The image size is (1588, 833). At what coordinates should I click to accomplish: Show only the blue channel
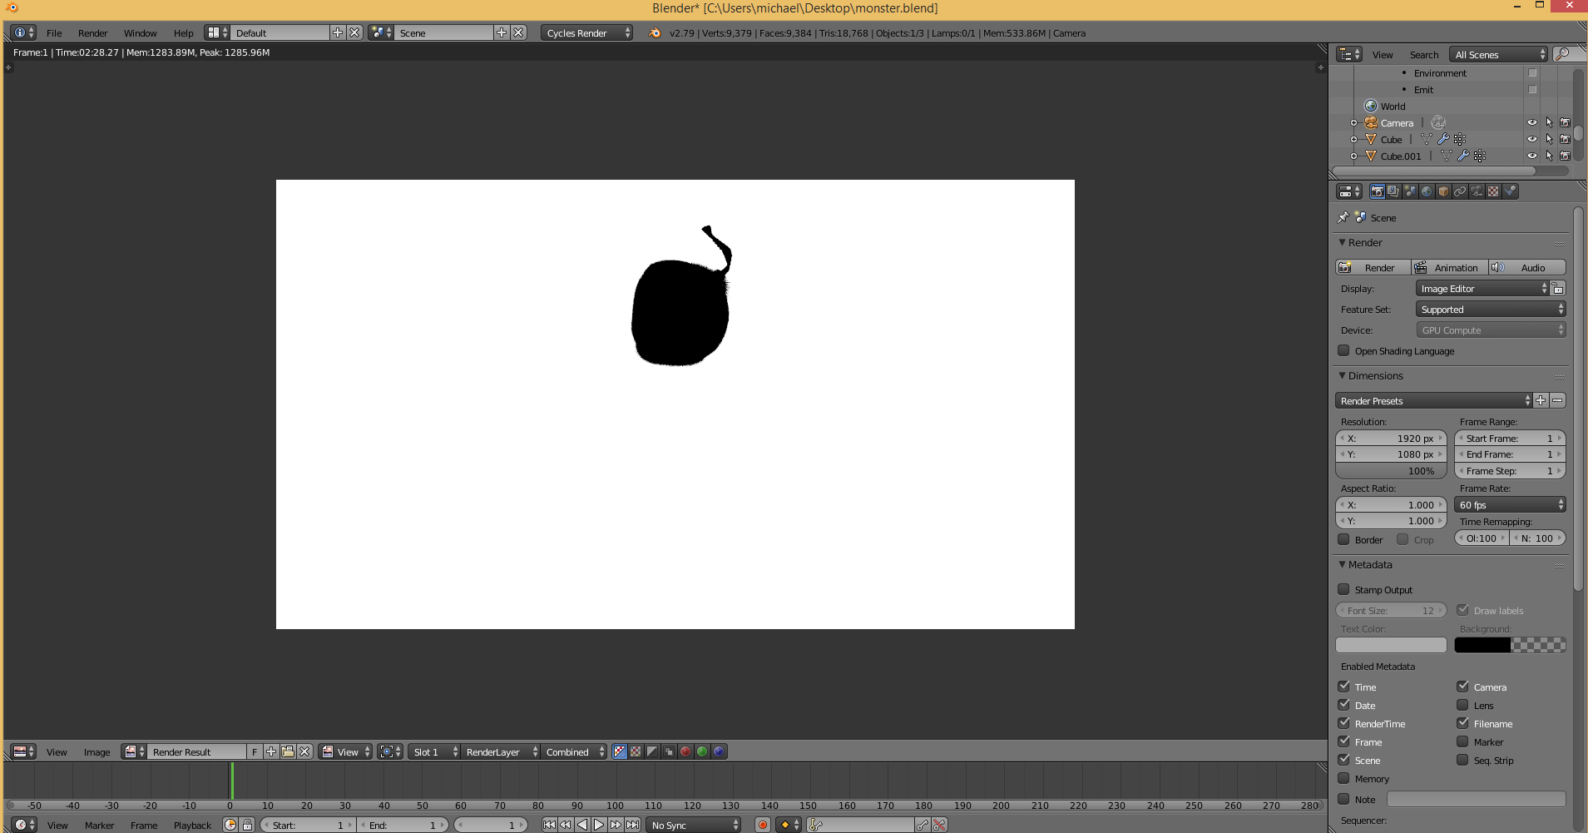coord(719,751)
